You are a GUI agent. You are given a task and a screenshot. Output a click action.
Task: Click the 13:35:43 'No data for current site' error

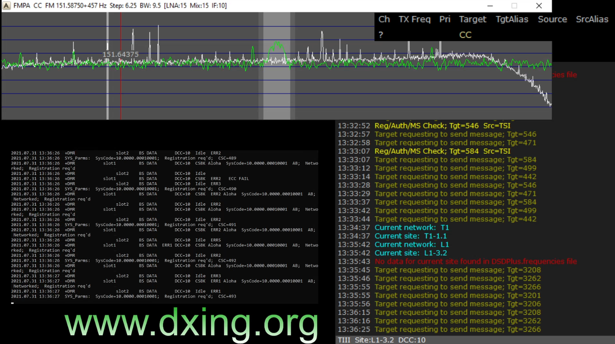click(x=457, y=261)
